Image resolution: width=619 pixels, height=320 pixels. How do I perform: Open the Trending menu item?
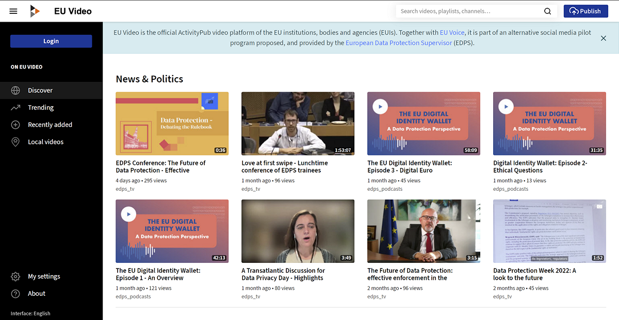coord(51,107)
